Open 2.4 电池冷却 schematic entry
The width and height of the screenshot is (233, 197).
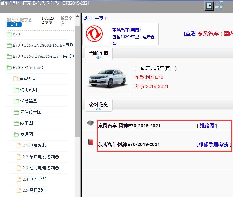coord(35,179)
